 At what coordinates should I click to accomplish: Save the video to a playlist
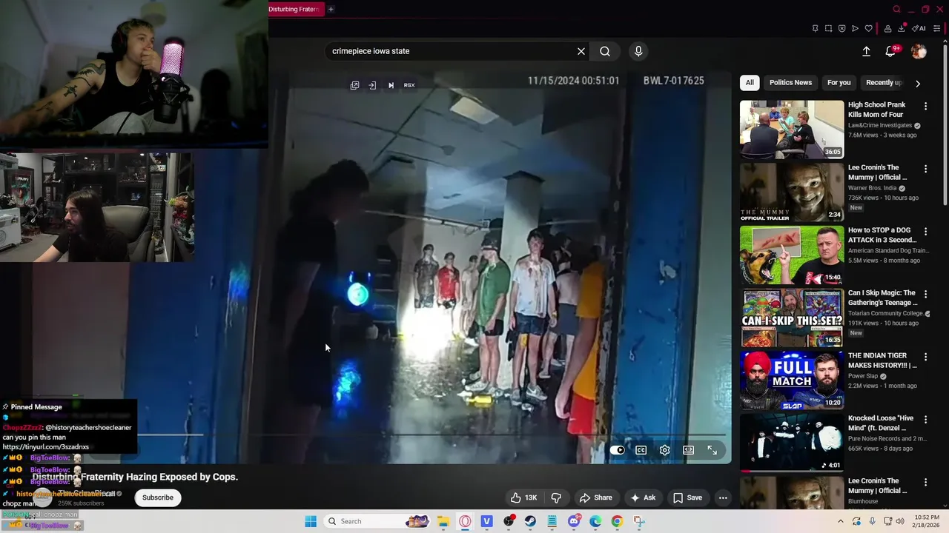(687, 497)
